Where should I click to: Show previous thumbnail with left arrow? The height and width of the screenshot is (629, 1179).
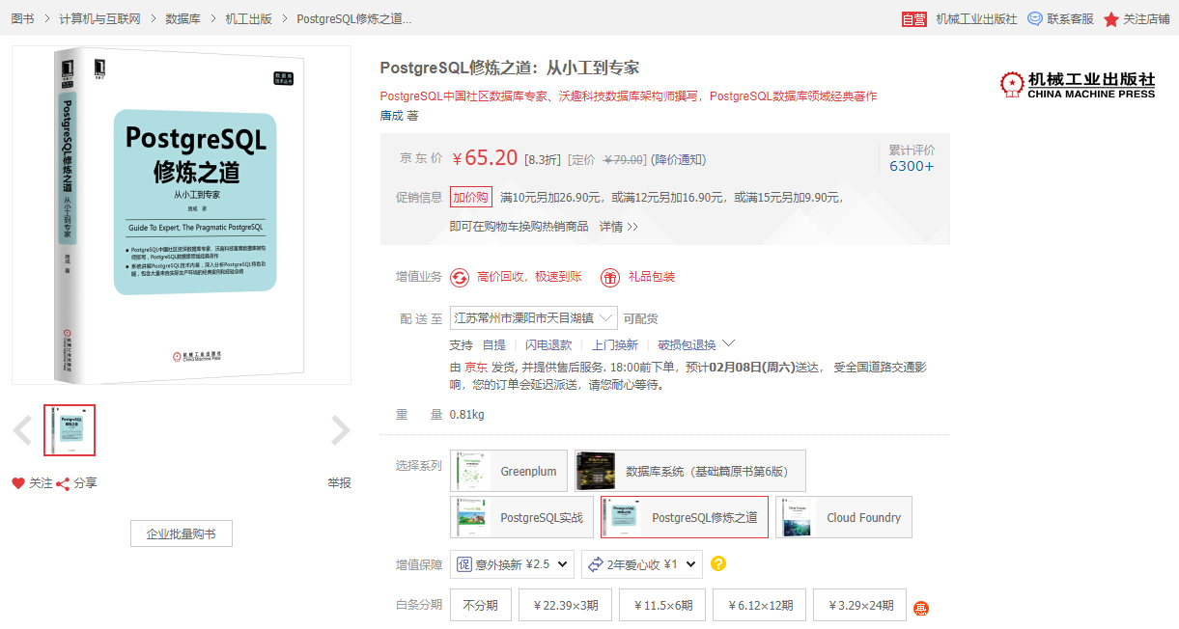point(22,430)
